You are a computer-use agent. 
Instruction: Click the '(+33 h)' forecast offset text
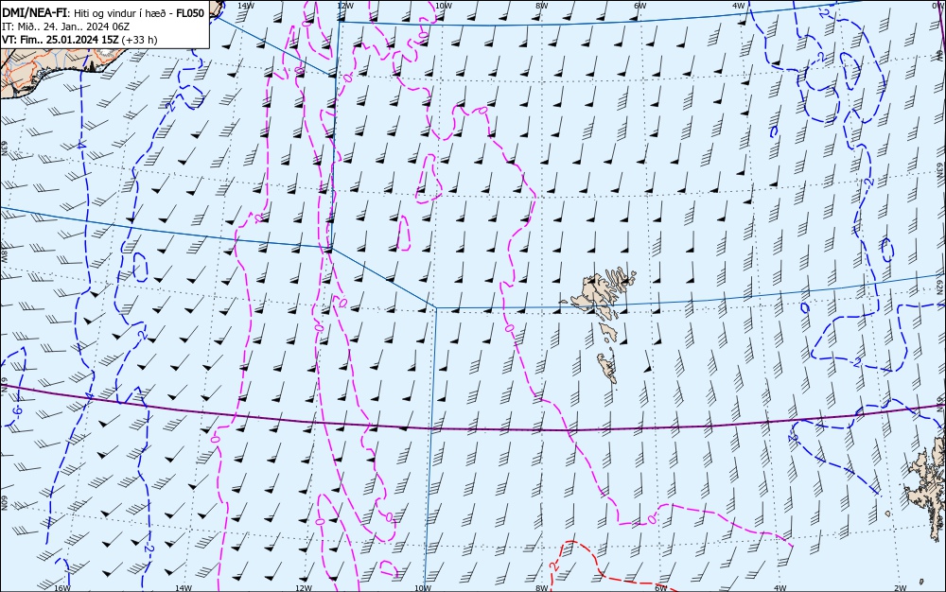(x=139, y=40)
